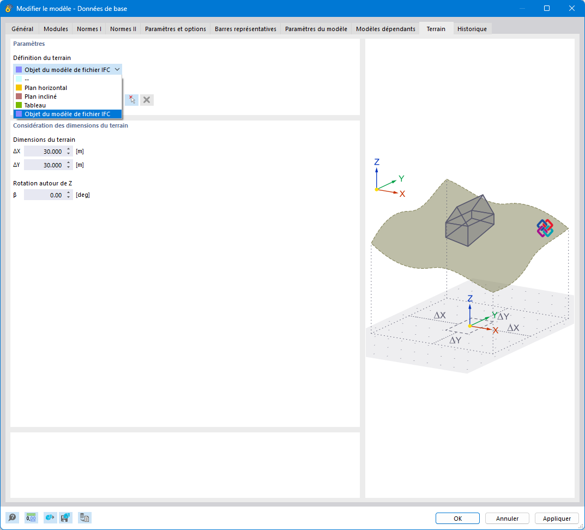Click the database list icon in bottom toolbar

tap(85, 517)
